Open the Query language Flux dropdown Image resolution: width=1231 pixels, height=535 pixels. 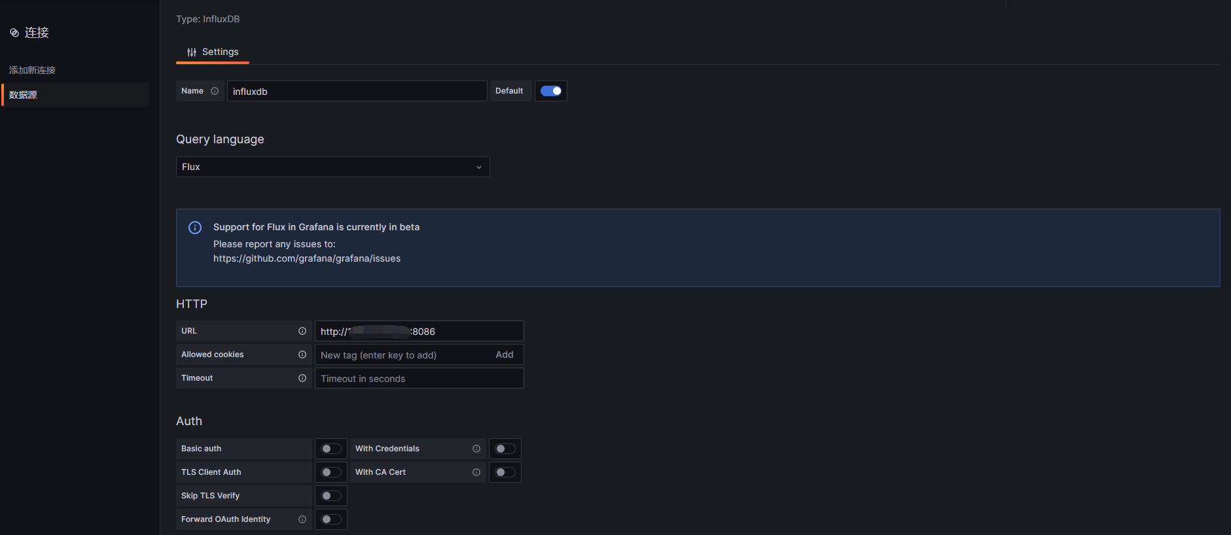click(x=332, y=167)
